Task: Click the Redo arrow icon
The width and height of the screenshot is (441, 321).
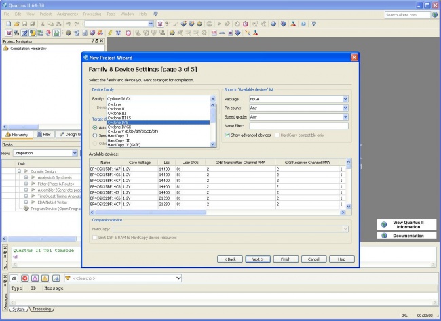Action: pos(76,24)
